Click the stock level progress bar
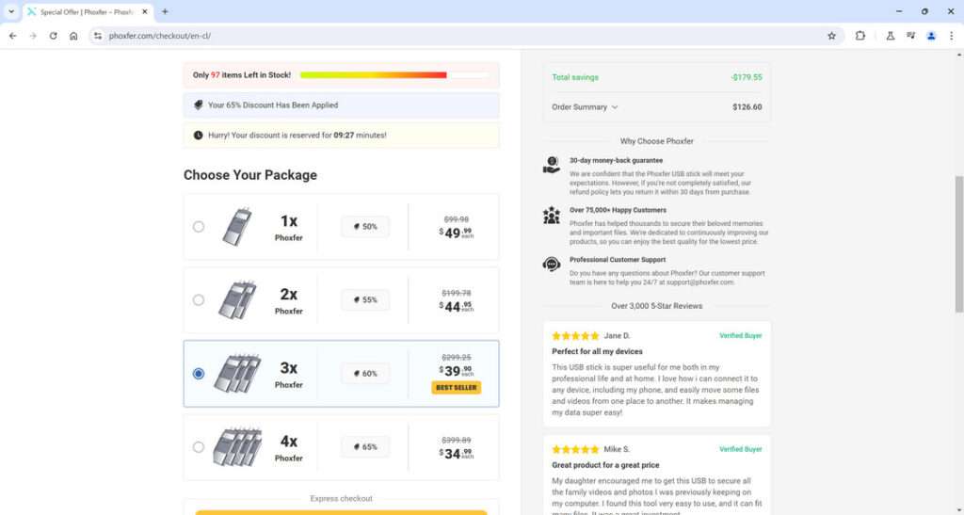 (394, 74)
